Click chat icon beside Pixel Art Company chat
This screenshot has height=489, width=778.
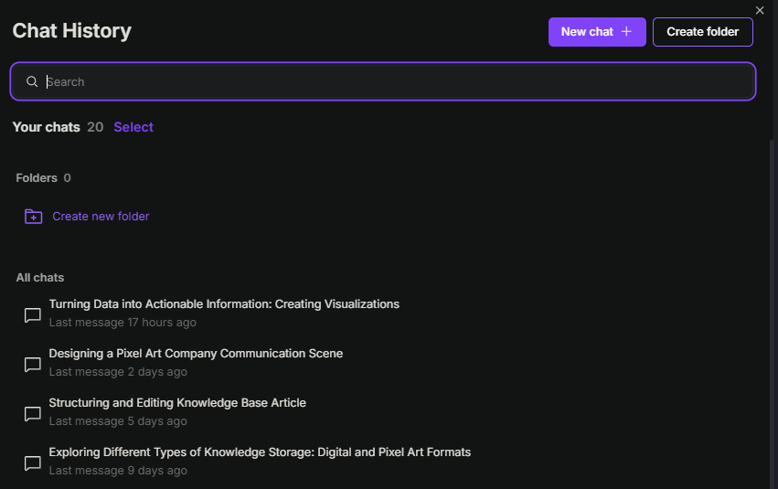pyautogui.click(x=33, y=365)
